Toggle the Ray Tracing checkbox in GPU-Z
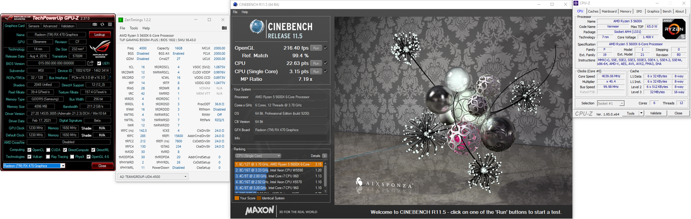Image resolution: width=691 pixels, height=219 pixels. pyautogui.click(x=48, y=156)
